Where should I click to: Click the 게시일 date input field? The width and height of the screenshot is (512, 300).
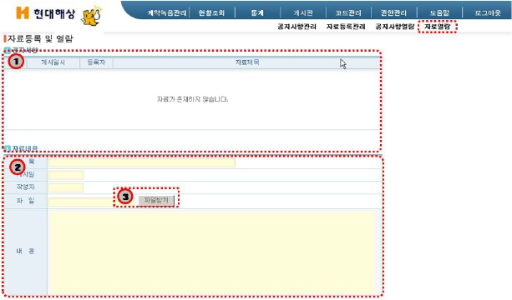(66, 175)
